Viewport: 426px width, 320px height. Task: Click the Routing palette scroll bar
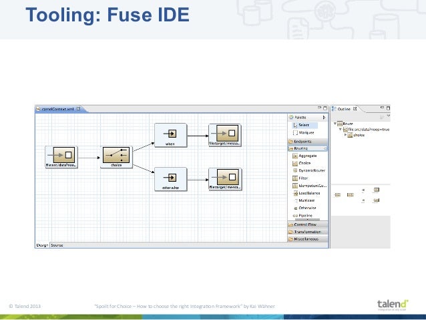click(307, 219)
